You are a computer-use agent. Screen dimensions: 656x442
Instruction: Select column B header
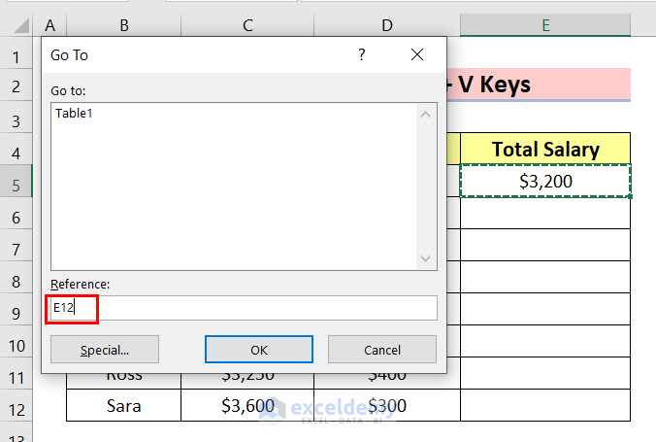124,25
